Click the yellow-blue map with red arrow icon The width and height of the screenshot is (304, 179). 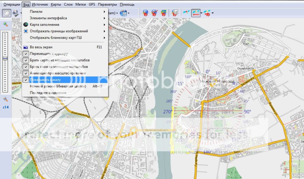tap(164, 13)
